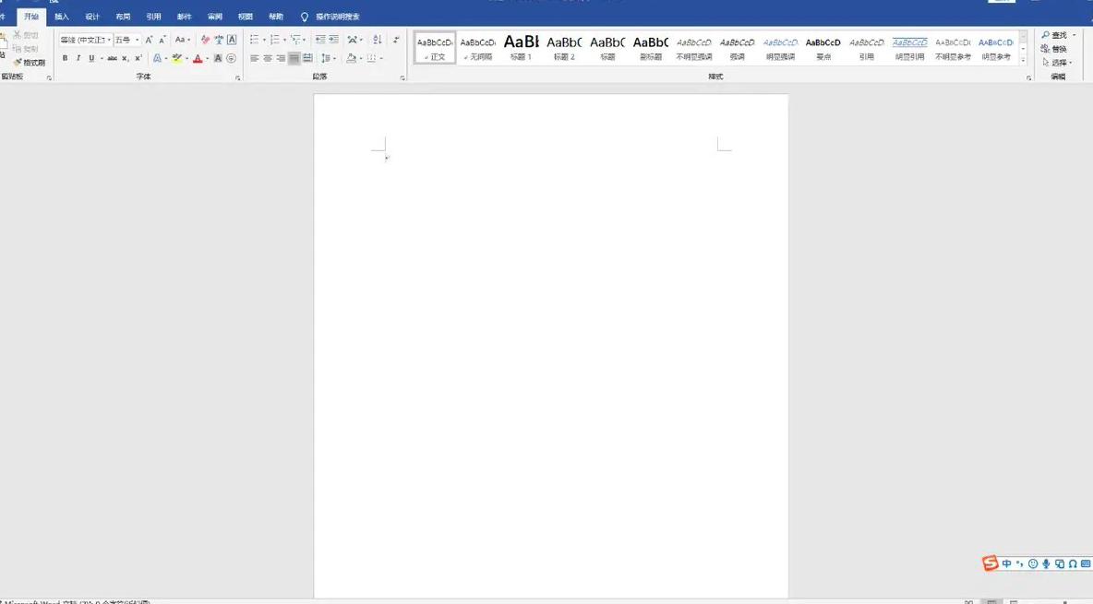1093x604 pixels.
Task: Apply red font color (A)
Action: [198, 58]
